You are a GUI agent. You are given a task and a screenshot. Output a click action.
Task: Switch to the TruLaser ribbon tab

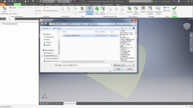point(10,4)
